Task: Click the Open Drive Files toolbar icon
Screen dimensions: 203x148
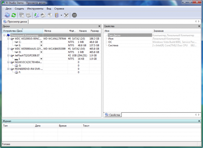Action: point(22,15)
